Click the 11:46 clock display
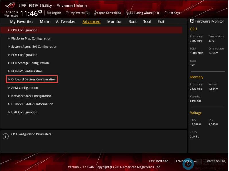The image size is (229, 171). click(x=29, y=13)
